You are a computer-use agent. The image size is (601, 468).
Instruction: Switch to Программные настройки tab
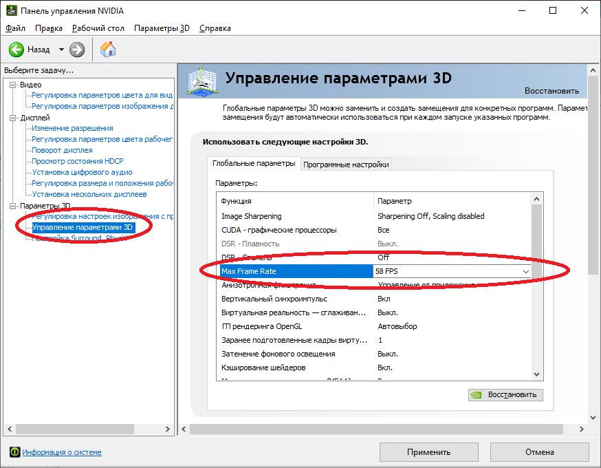coord(347,164)
